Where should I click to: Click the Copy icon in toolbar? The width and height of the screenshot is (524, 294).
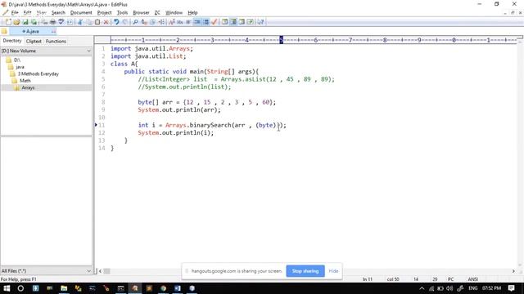(x=89, y=22)
